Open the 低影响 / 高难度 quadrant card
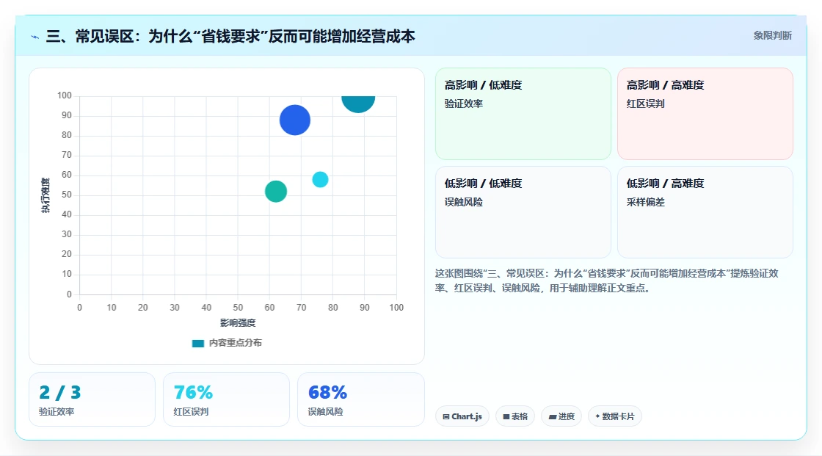The image size is (822, 456). pos(705,212)
